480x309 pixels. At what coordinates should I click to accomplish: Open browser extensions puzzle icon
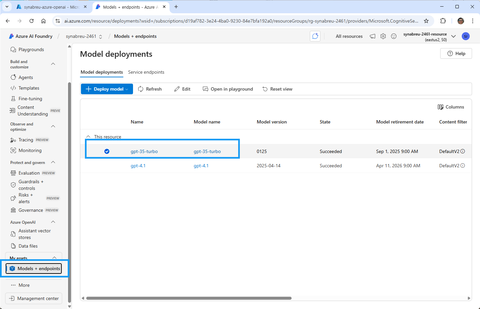click(x=443, y=21)
